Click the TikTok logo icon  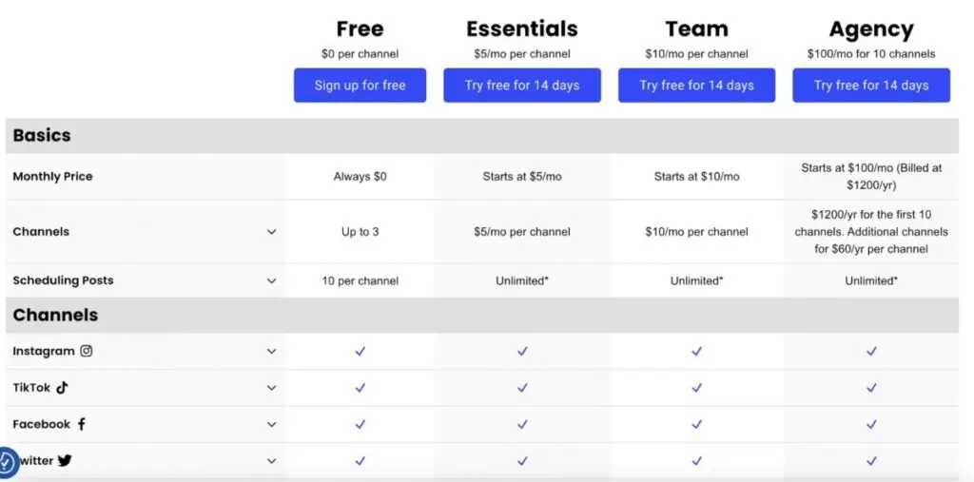click(x=62, y=388)
